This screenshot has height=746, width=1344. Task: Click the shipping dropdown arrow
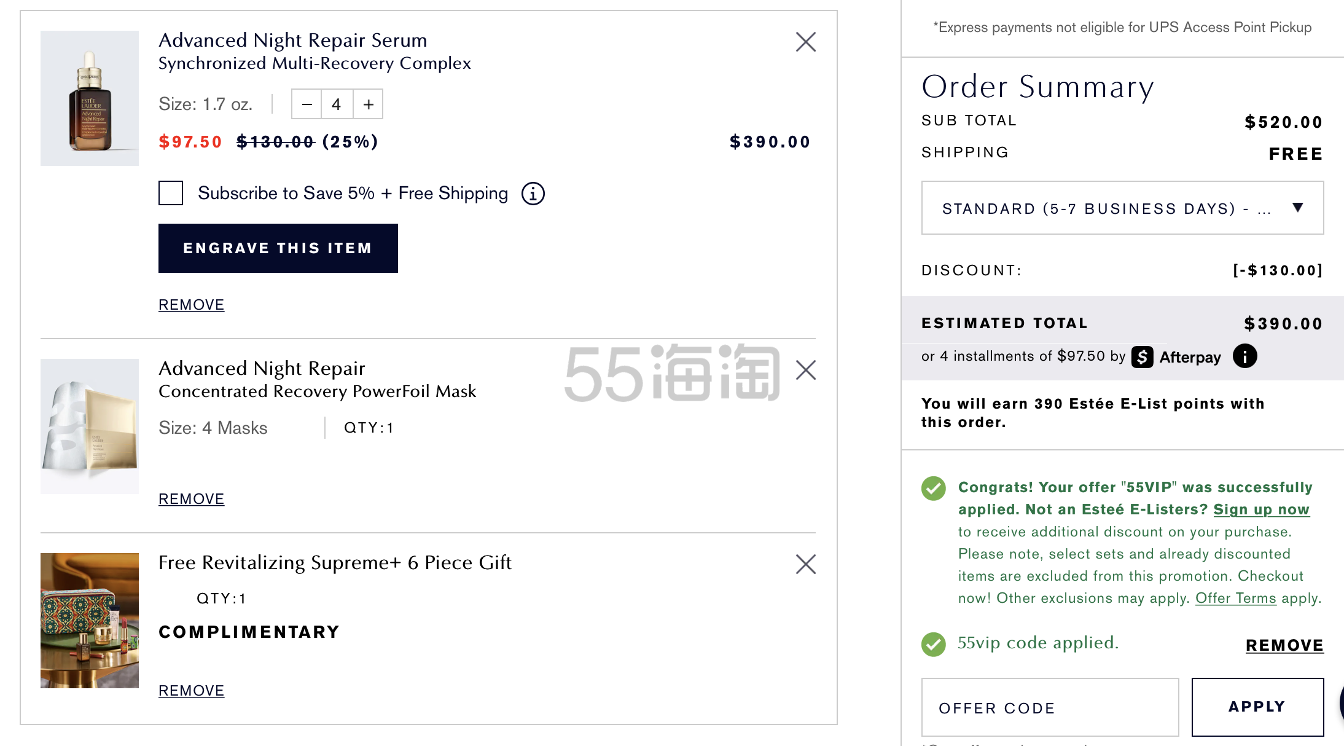[1297, 208]
